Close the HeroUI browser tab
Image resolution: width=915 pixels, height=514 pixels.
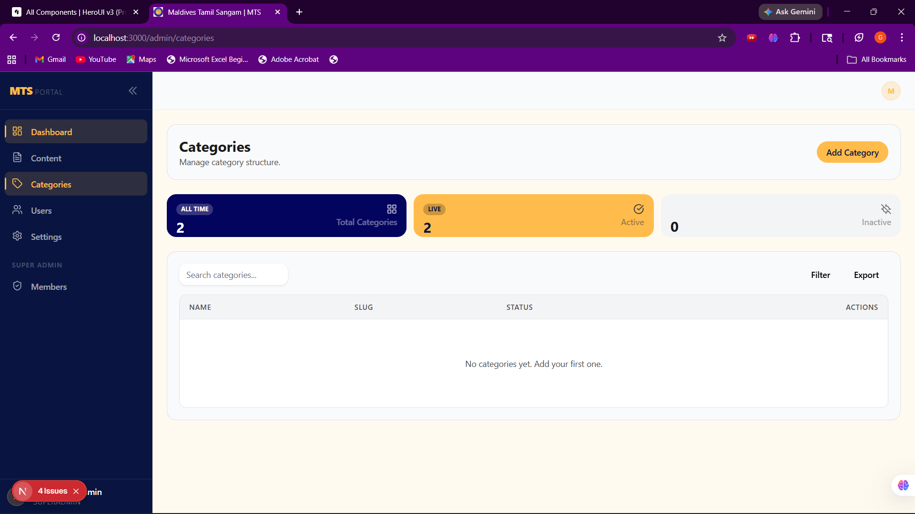click(136, 12)
